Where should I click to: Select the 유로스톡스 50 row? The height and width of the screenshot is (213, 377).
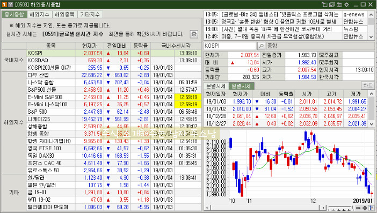[x=114, y=170]
